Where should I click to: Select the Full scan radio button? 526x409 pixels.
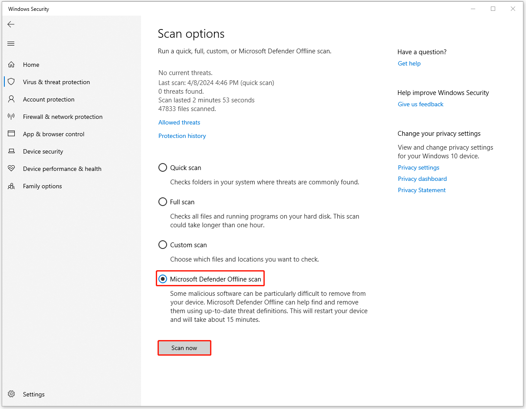(163, 202)
